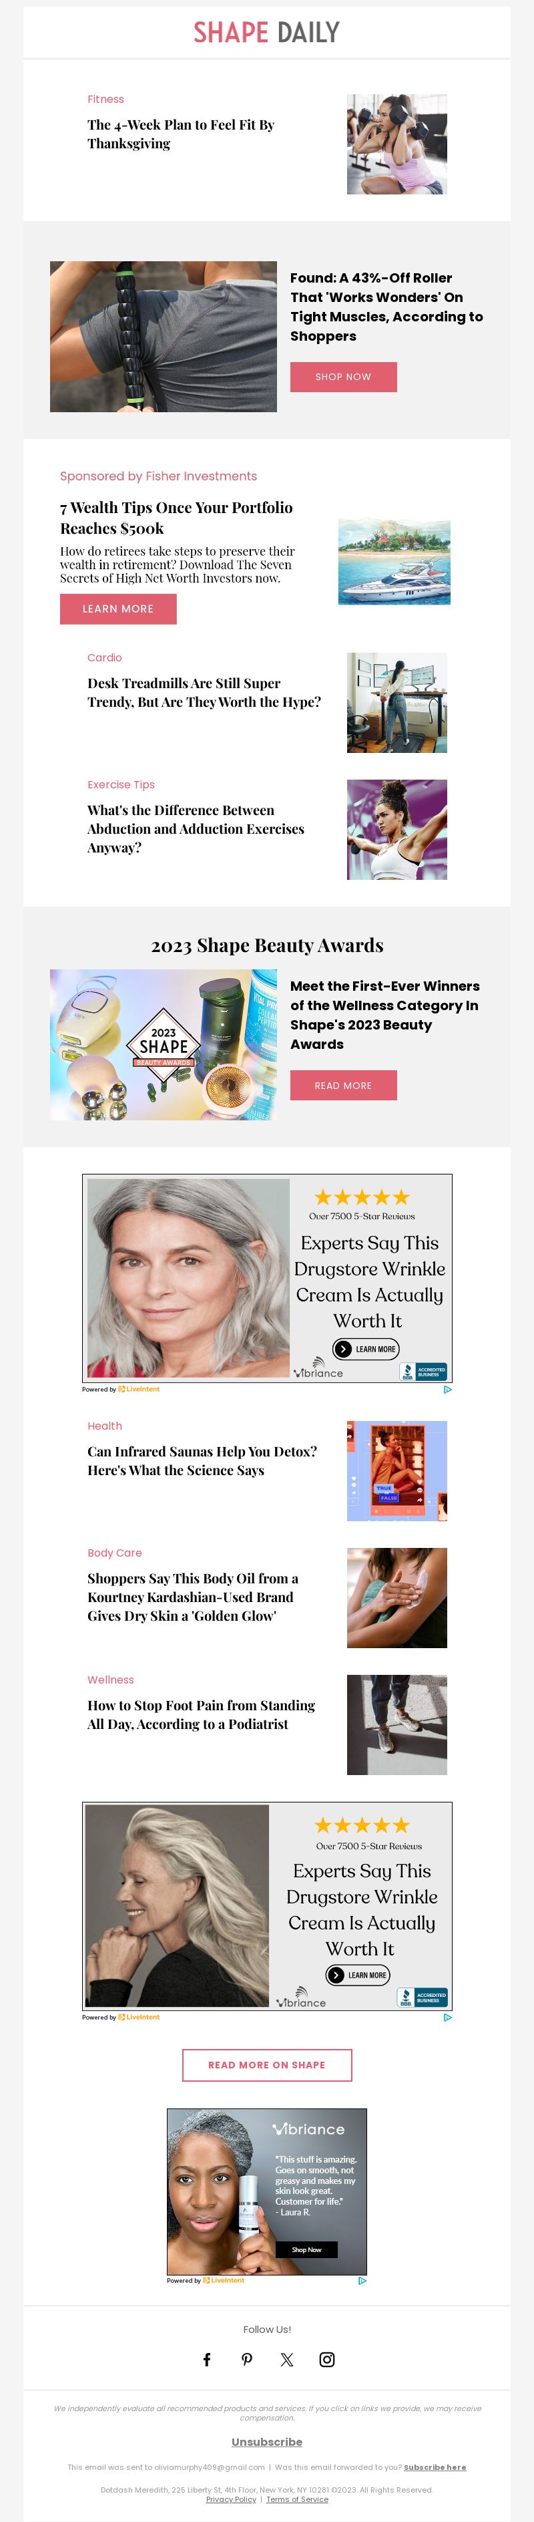Screen dimensions: 534x2522
Task: Click the arrow Learn More button in first Vibriance ad
Action: click(x=366, y=1348)
